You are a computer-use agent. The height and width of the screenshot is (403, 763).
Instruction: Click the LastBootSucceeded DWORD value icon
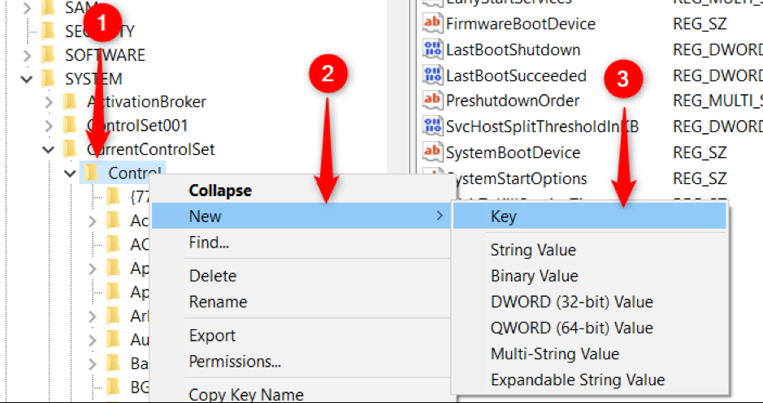(x=432, y=75)
